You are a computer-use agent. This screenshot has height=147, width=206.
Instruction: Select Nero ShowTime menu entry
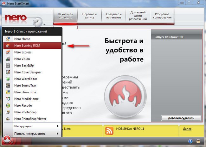(x=32, y=92)
